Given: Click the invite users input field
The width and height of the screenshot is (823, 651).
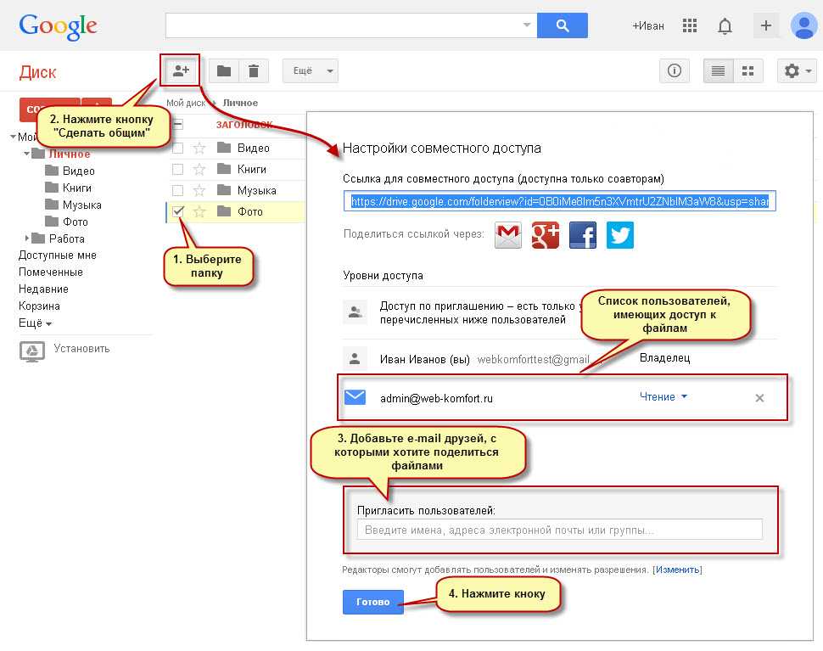Looking at the screenshot, I should pos(559,529).
